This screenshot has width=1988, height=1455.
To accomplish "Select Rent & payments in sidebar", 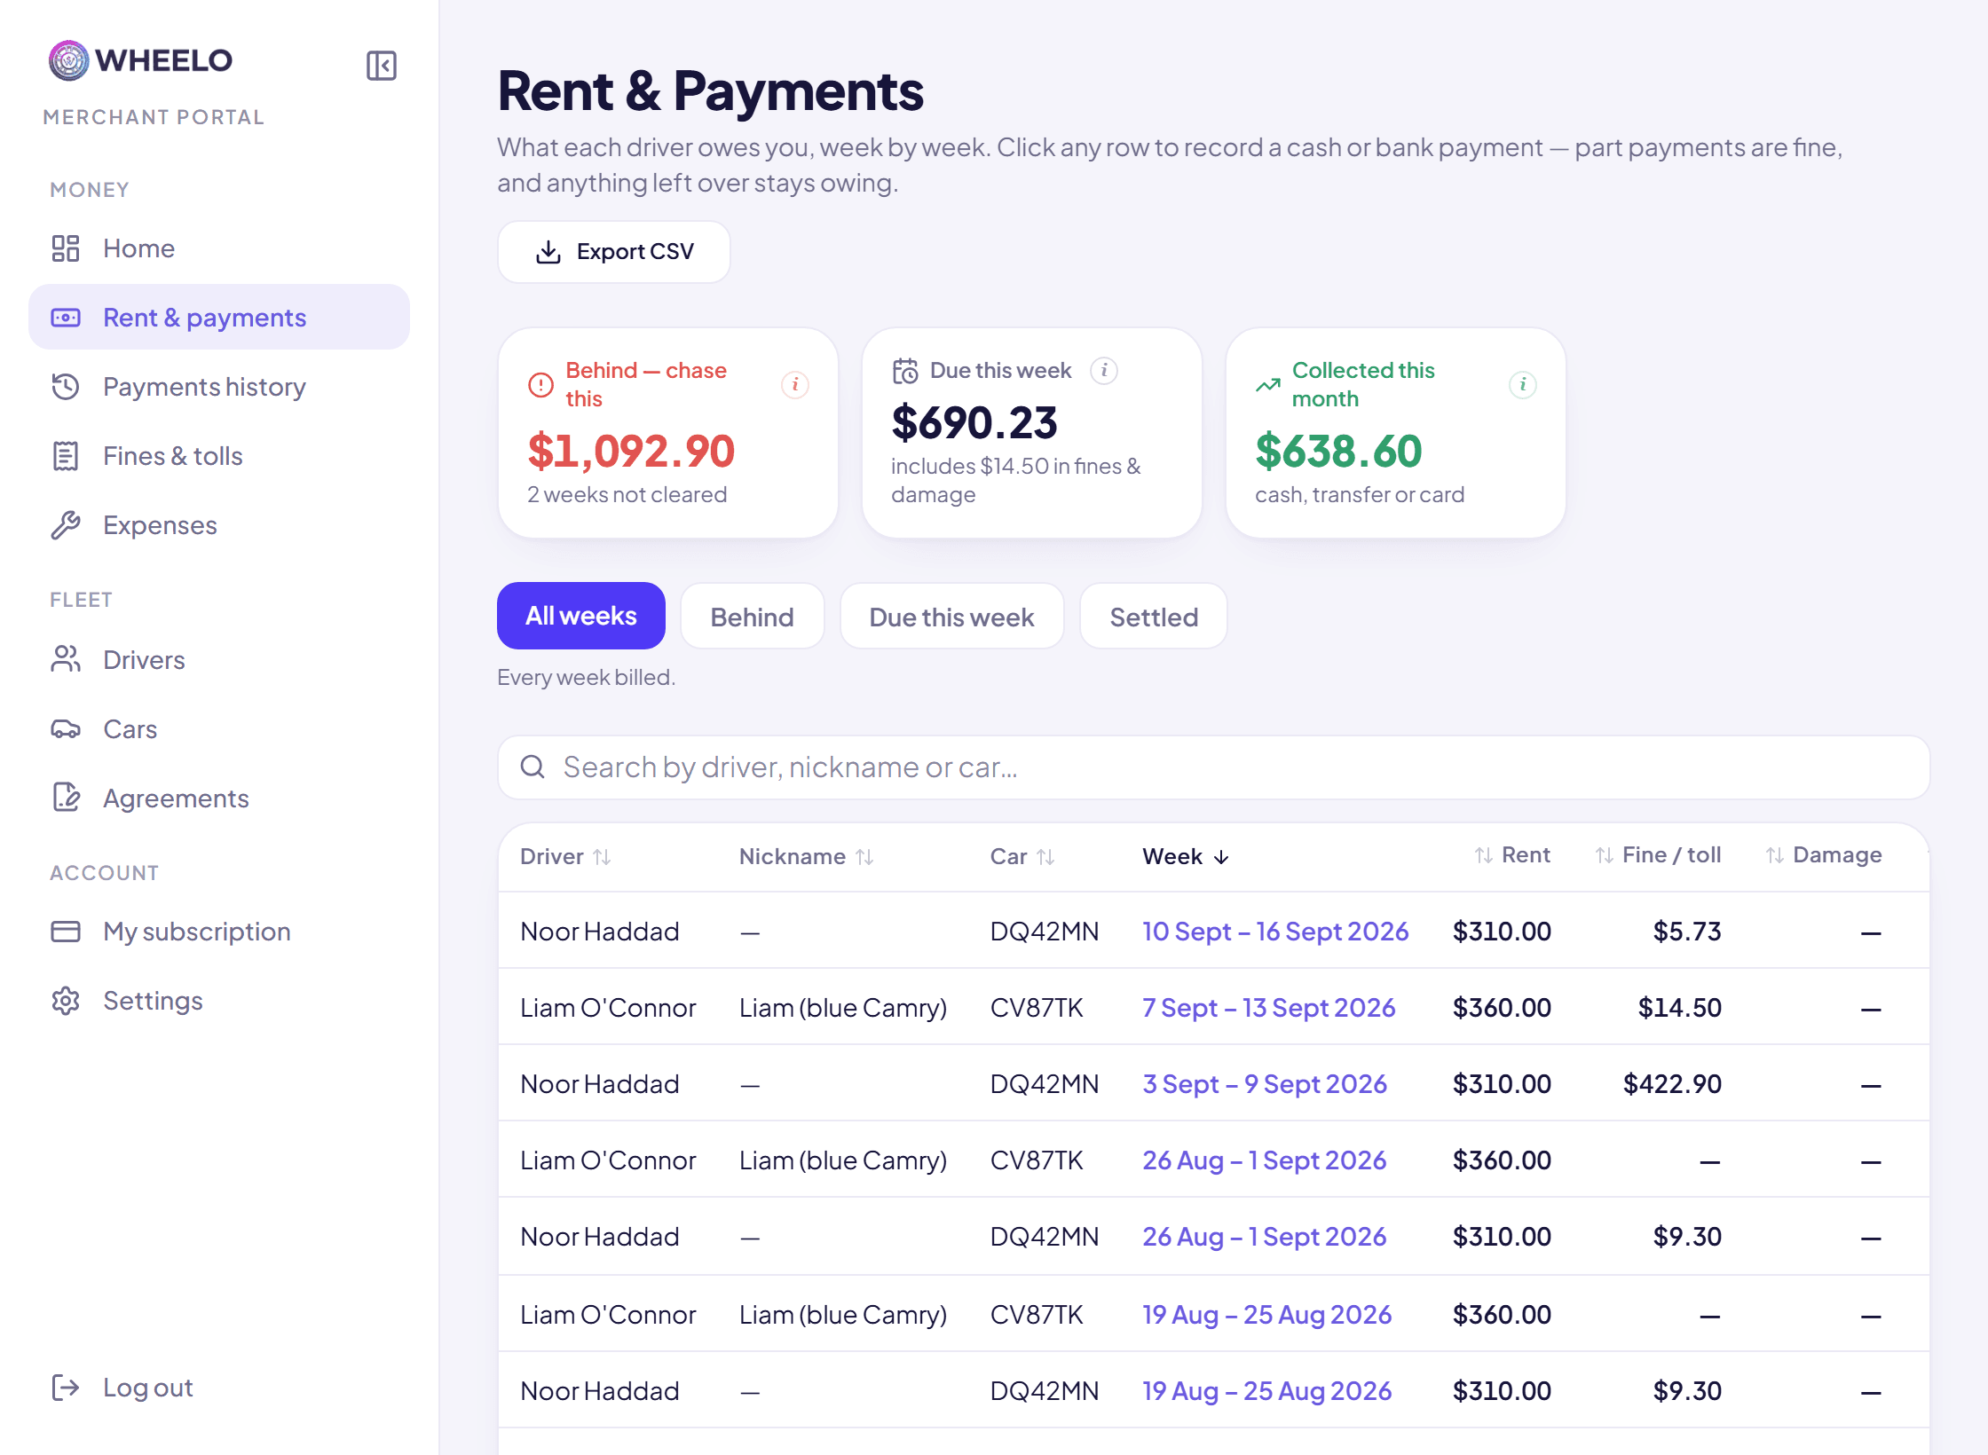I will pyautogui.click(x=219, y=318).
